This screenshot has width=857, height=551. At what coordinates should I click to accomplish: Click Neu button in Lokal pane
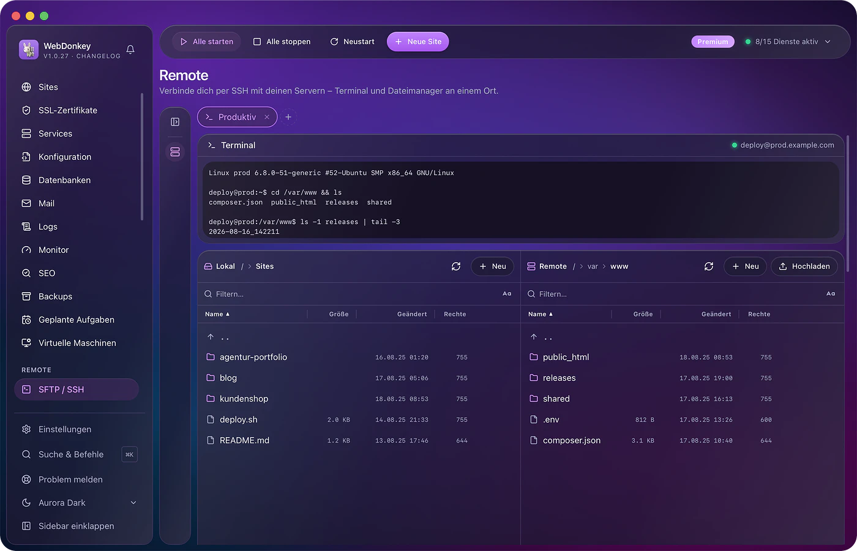493,266
